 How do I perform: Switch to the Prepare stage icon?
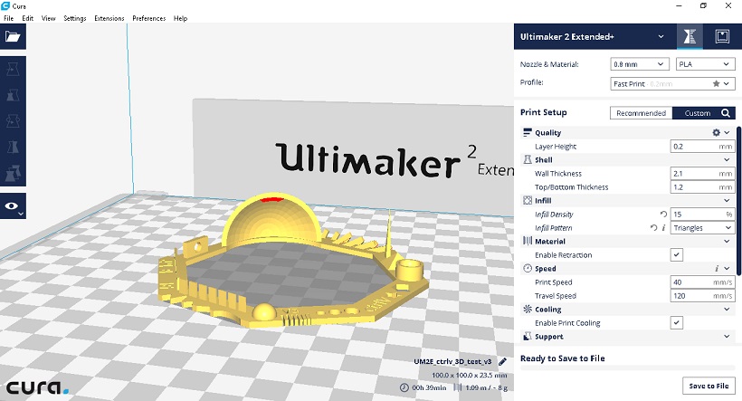pos(690,36)
